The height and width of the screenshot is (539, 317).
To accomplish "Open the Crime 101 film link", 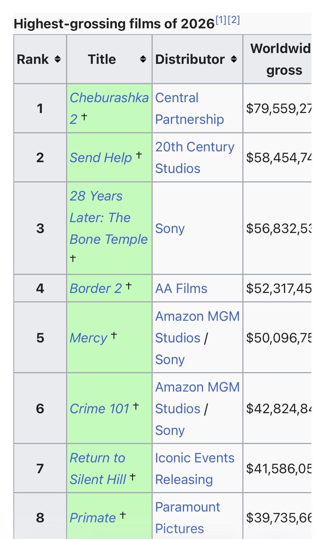I will point(99,409).
